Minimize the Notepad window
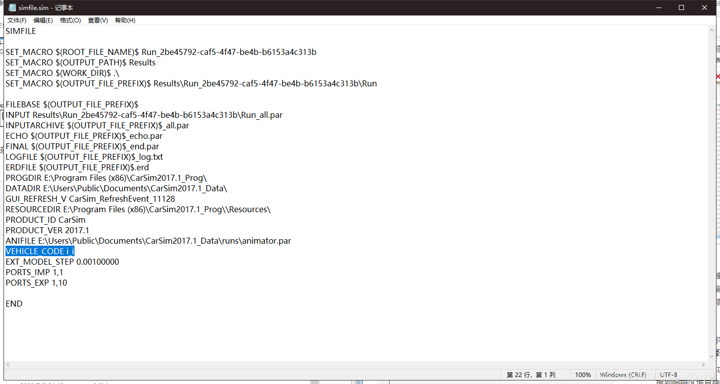This screenshot has height=384, width=720. tap(658, 7)
